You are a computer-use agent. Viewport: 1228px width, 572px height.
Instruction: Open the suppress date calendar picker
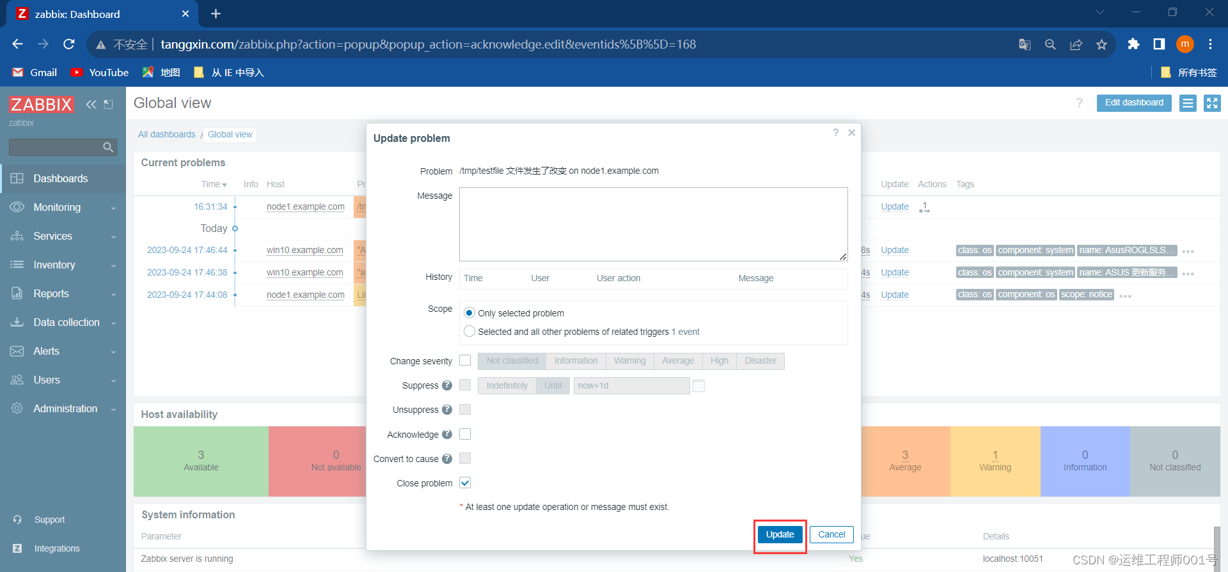click(698, 386)
